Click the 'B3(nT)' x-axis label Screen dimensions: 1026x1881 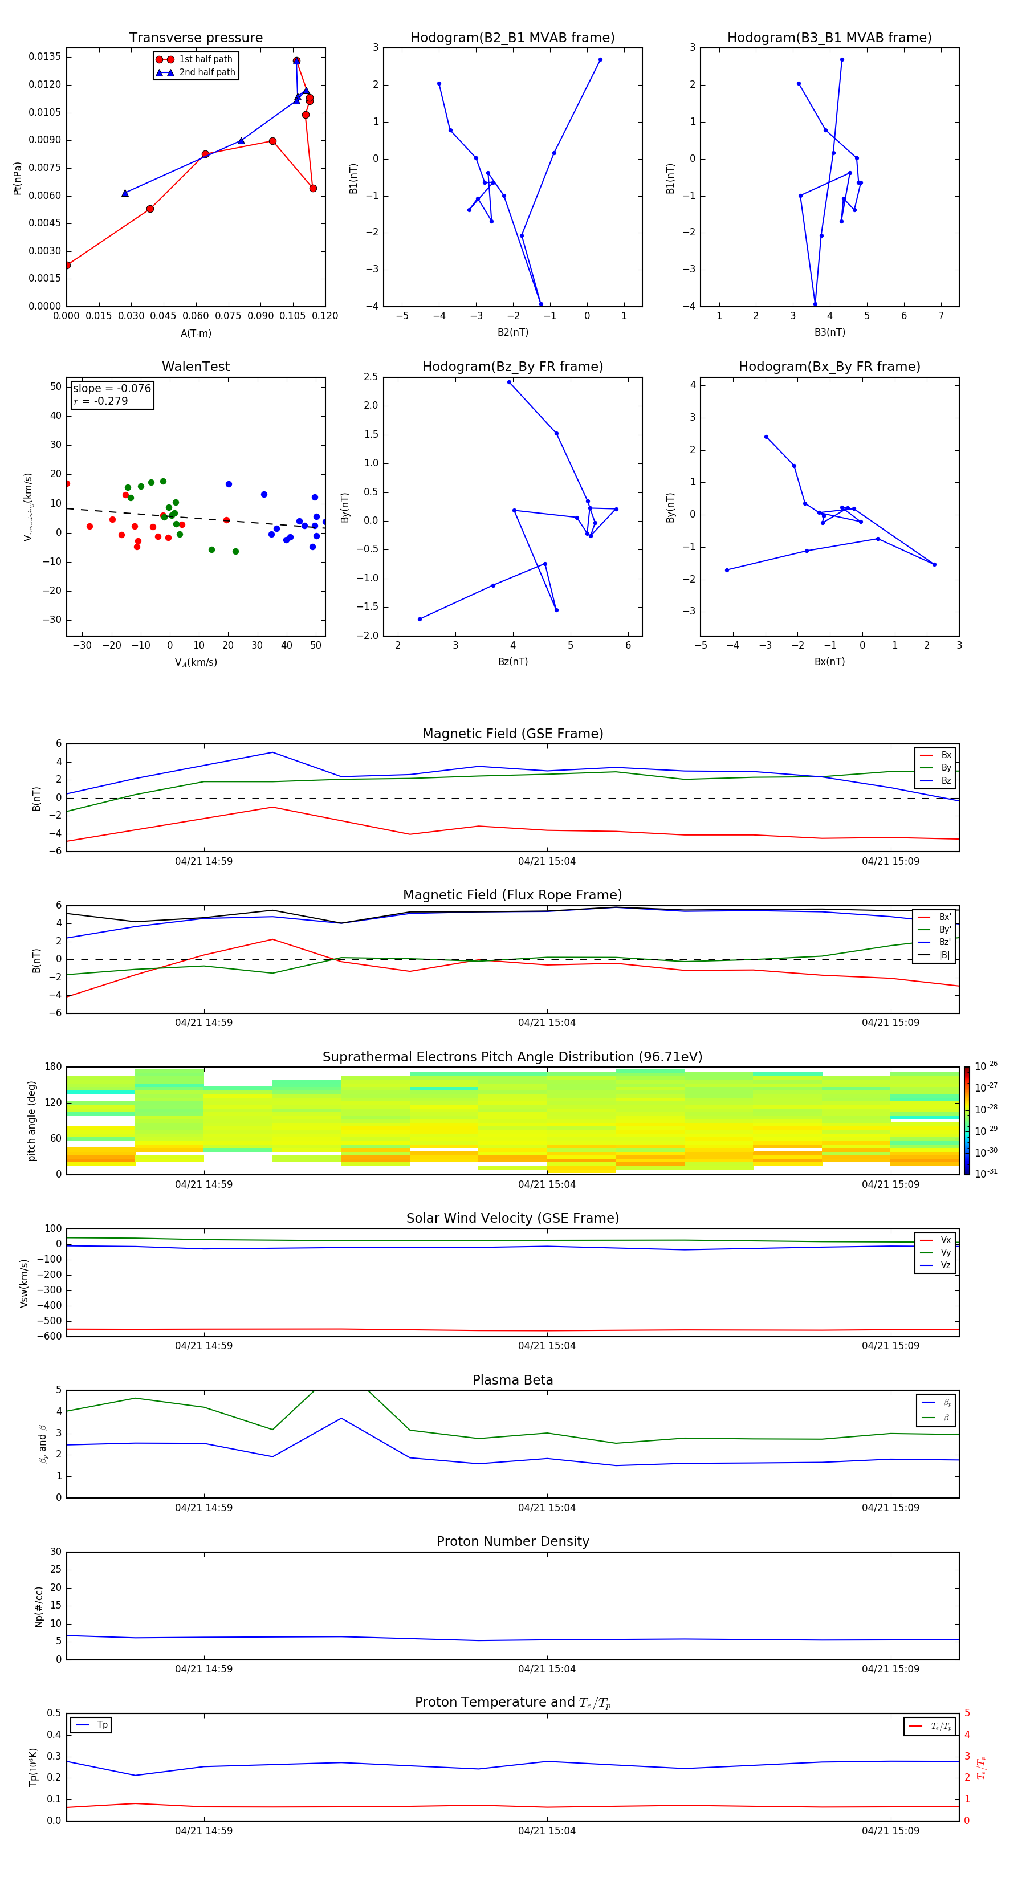tap(829, 332)
